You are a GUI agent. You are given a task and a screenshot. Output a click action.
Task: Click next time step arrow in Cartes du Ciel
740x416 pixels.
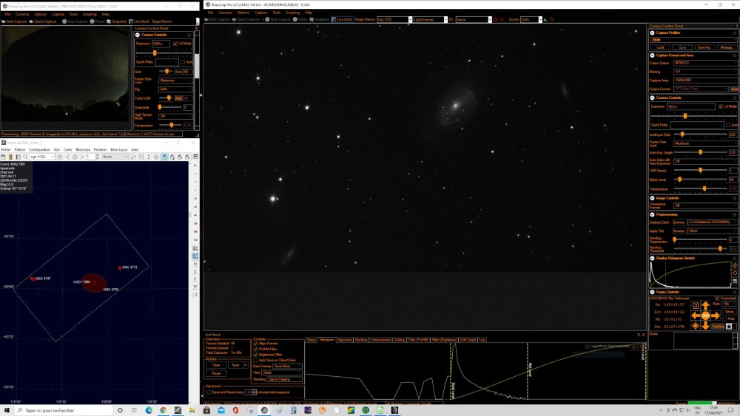click(82, 157)
